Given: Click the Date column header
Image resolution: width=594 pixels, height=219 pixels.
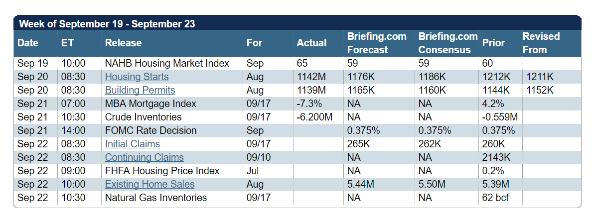Looking at the screenshot, I should 28,43.
